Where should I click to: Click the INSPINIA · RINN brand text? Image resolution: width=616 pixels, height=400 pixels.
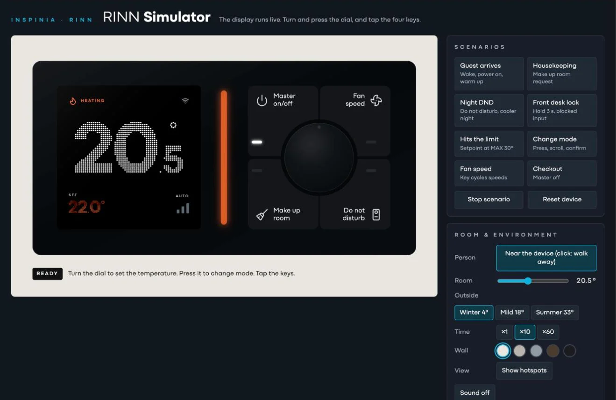(x=52, y=20)
